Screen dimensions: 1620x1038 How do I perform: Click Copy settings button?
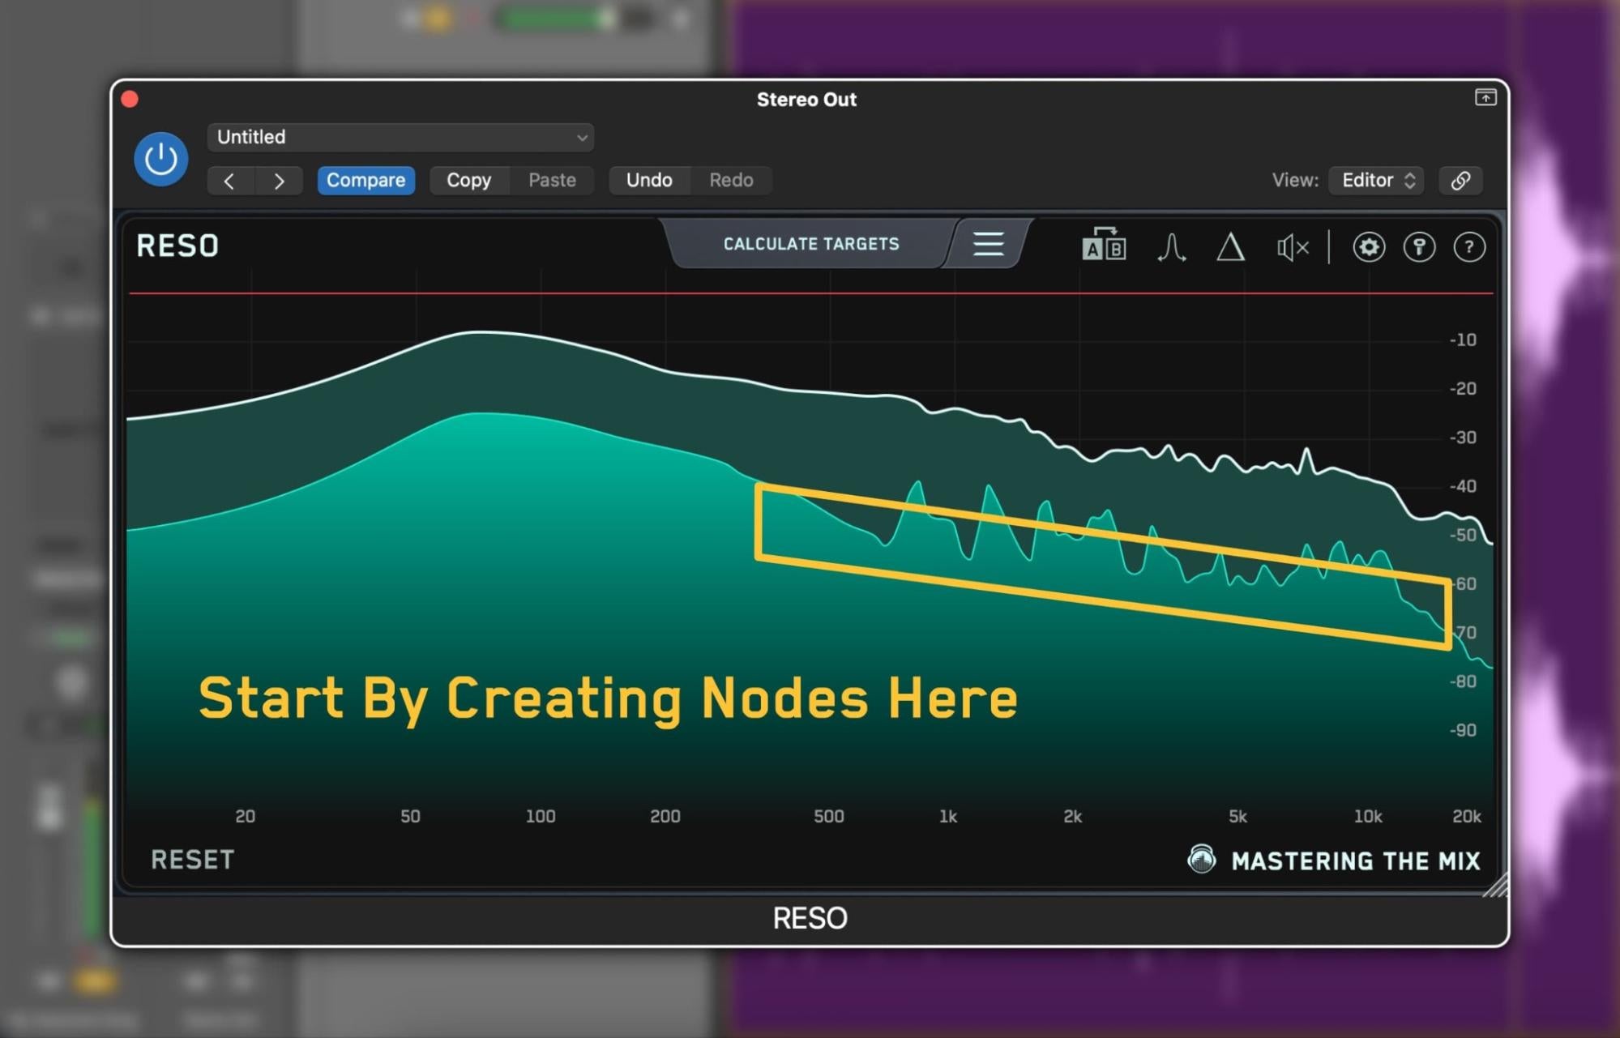click(x=469, y=180)
